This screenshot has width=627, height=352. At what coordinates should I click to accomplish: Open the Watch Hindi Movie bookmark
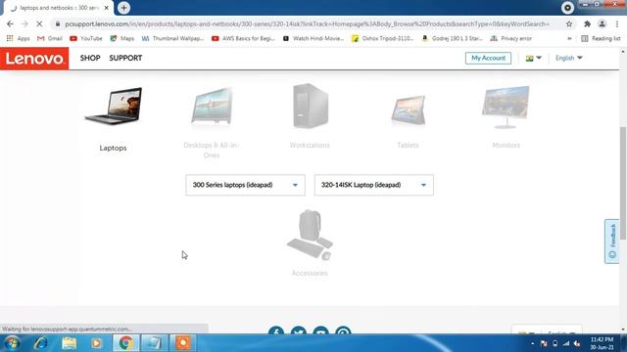(x=313, y=38)
